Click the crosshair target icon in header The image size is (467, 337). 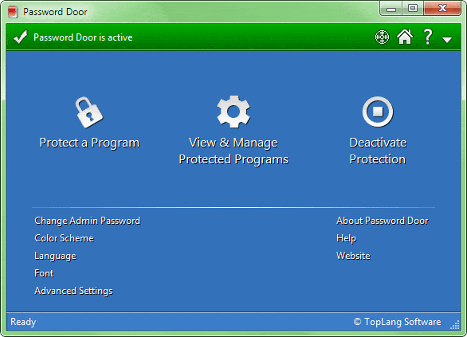pyautogui.click(x=382, y=37)
